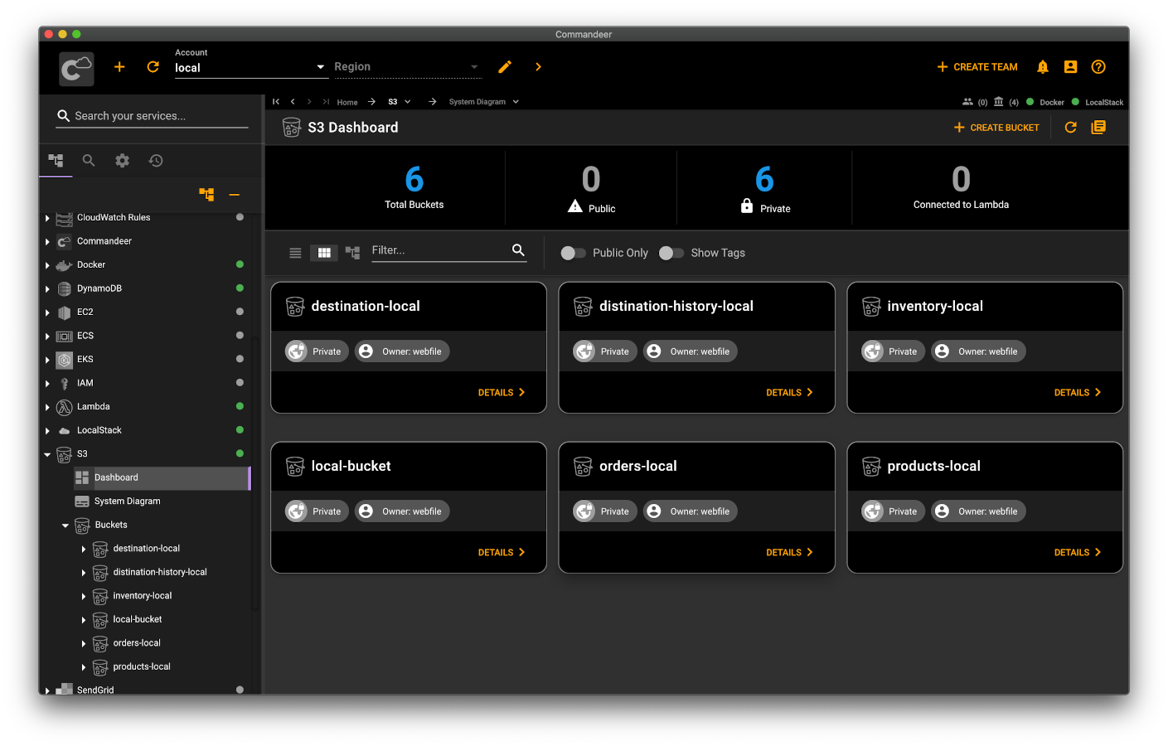The height and width of the screenshot is (746, 1168).
Task: Enable the Public Only toggle
Action: [x=573, y=253]
